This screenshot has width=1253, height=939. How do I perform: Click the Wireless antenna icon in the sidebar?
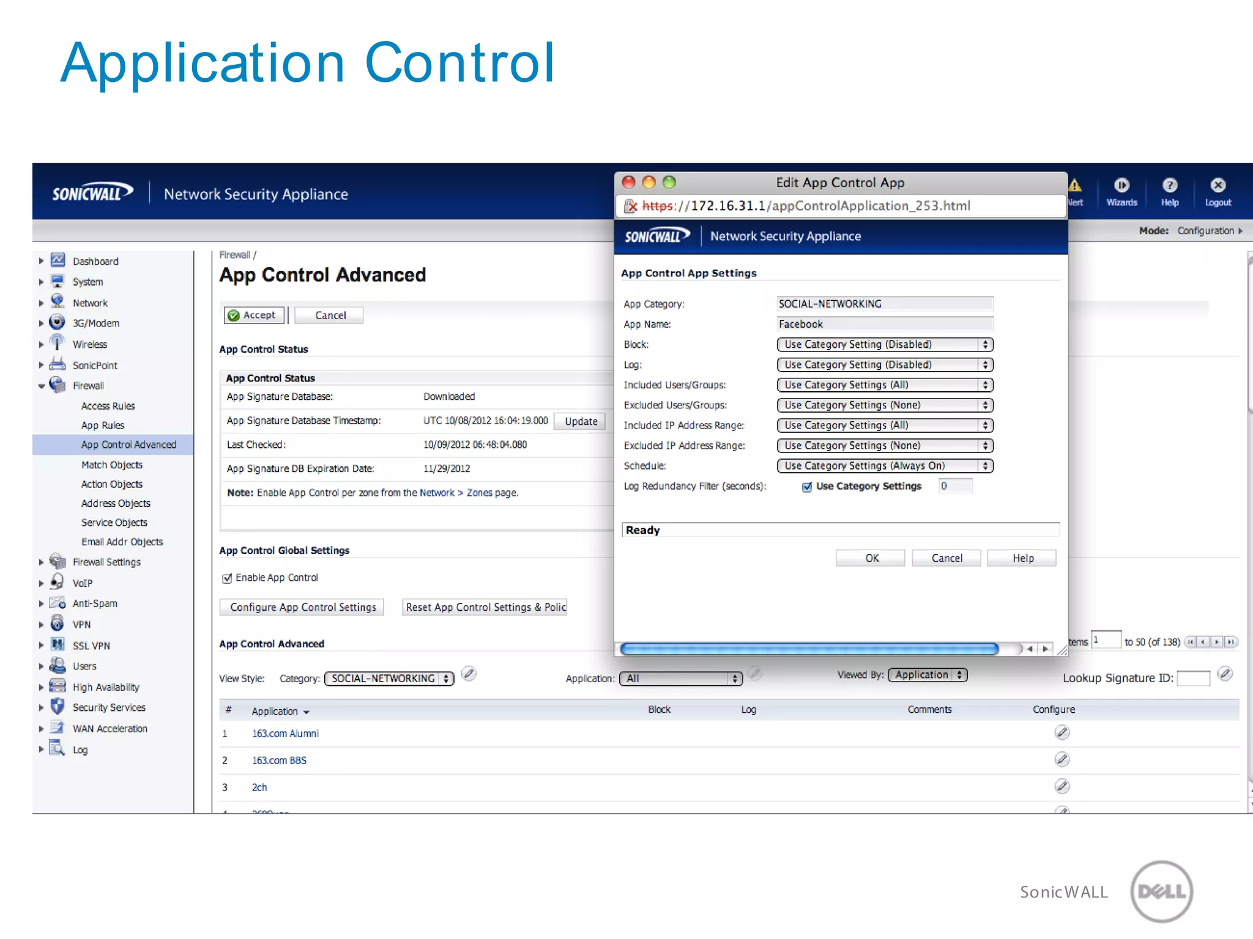[x=58, y=343]
